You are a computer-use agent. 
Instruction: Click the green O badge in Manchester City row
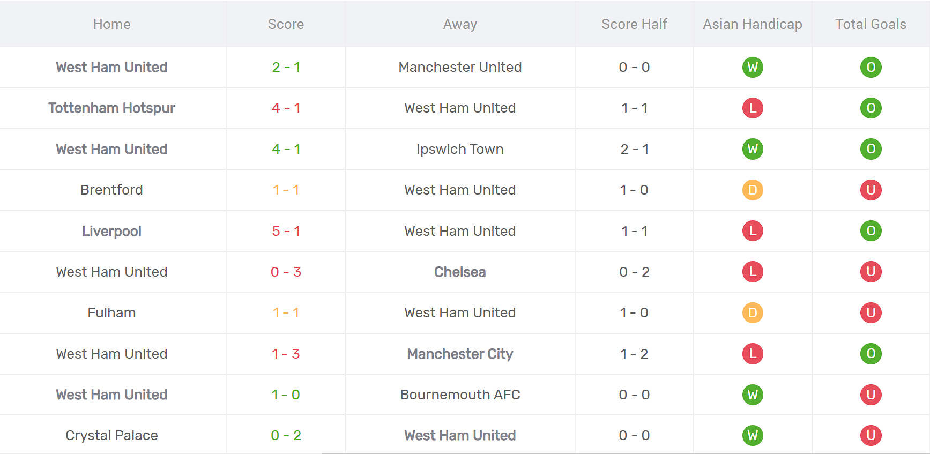click(x=871, y=354)
